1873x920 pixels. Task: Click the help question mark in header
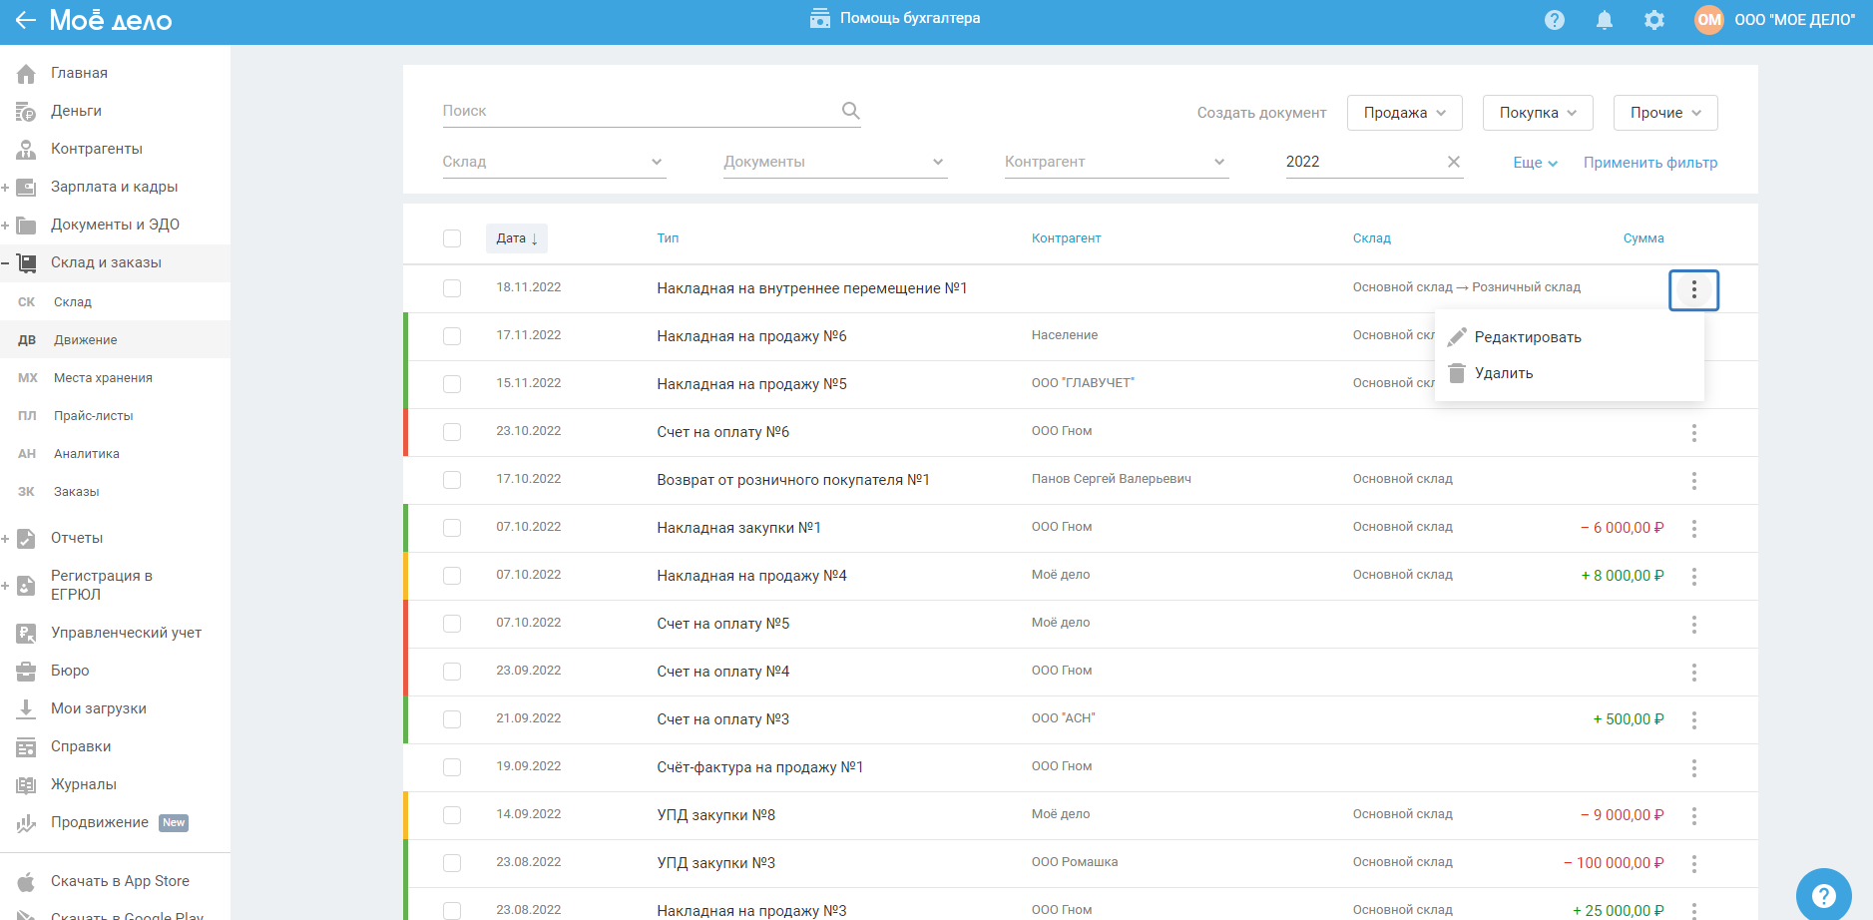click(1554, 20)
